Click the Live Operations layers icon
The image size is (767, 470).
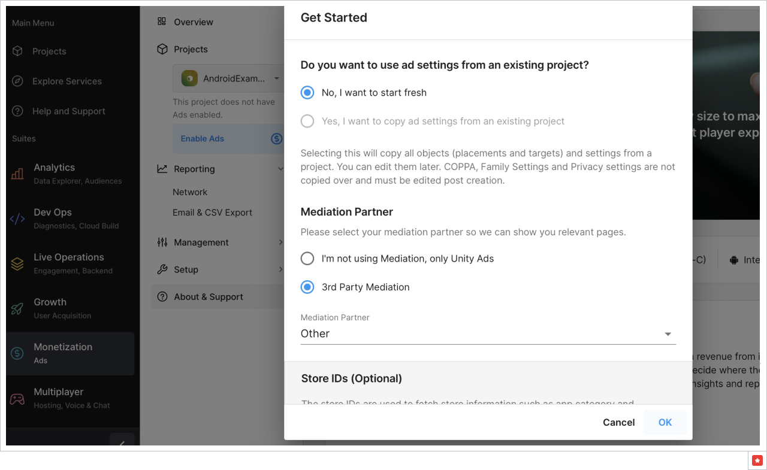pos(17,263)
